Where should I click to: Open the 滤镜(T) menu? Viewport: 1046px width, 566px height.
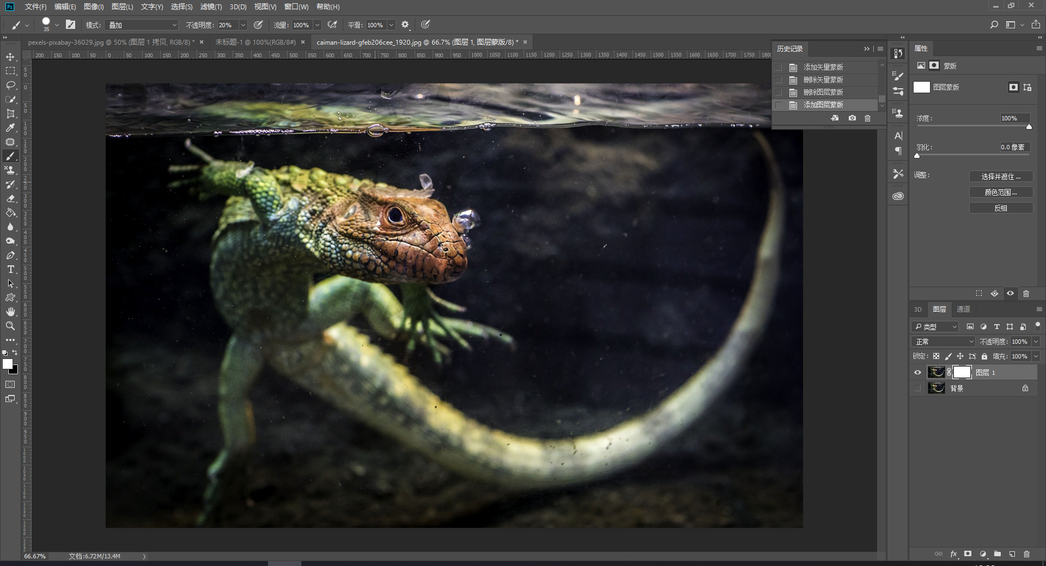point(211,7)
